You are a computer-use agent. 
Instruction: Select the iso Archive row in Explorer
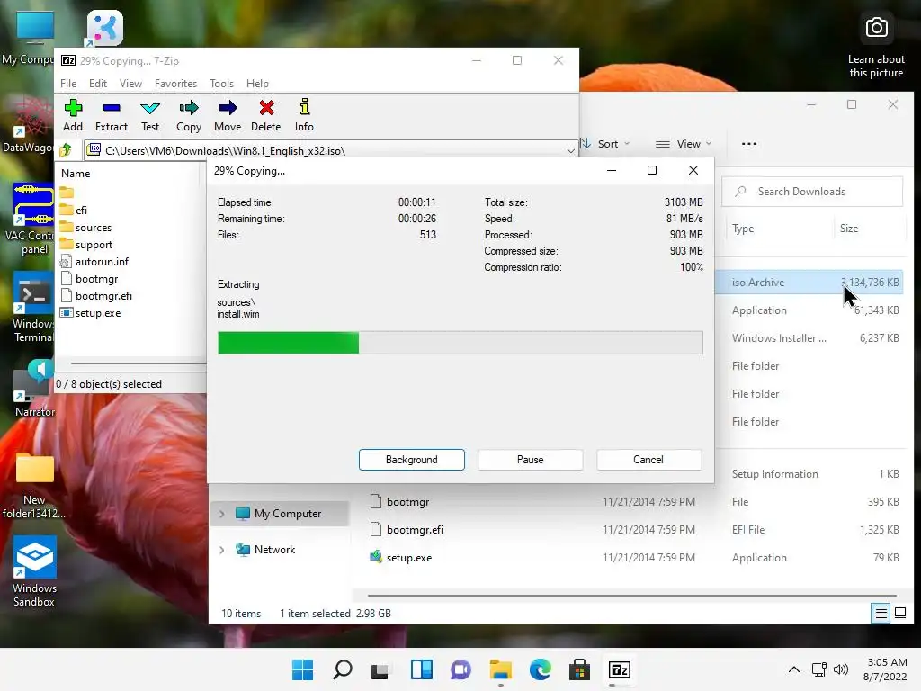811,282
